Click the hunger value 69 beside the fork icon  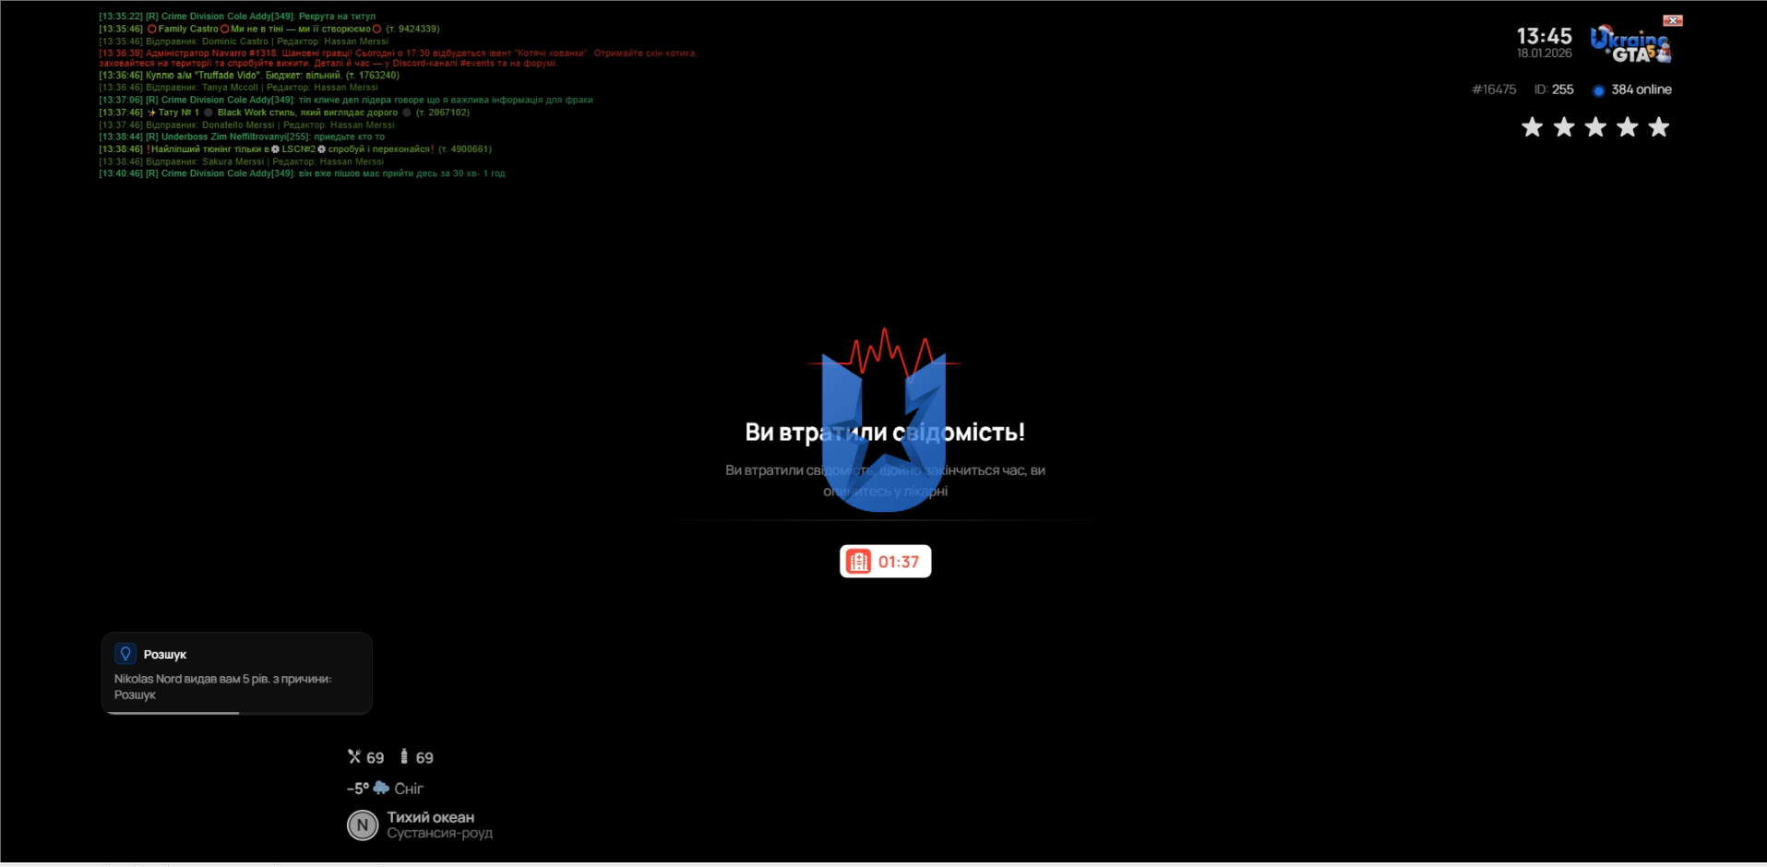point(376,758)
